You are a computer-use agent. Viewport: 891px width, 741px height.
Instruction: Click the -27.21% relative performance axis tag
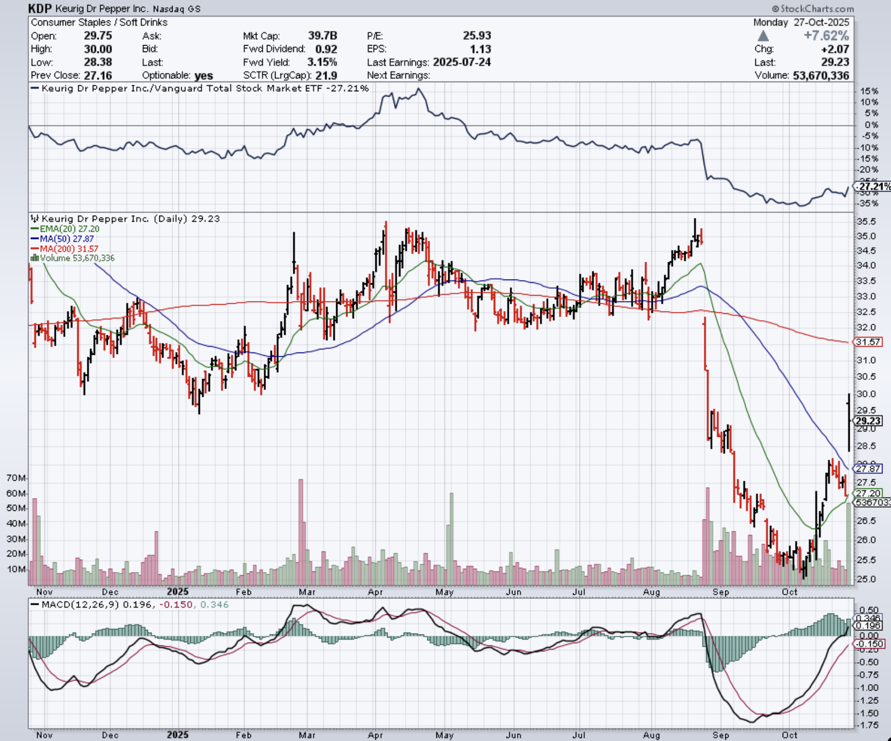873,187
